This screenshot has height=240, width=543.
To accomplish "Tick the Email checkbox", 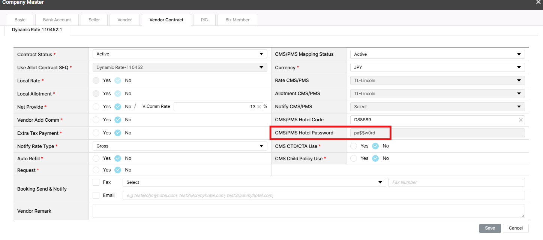I will coord(96,195).
